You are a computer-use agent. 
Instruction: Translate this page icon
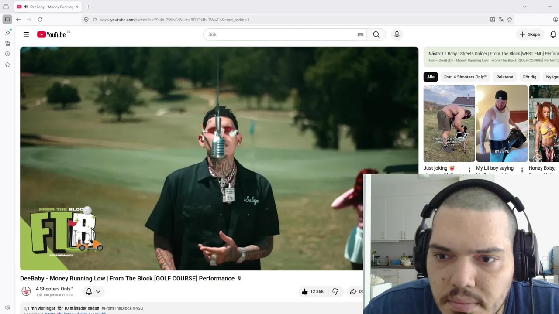point(501,20)
